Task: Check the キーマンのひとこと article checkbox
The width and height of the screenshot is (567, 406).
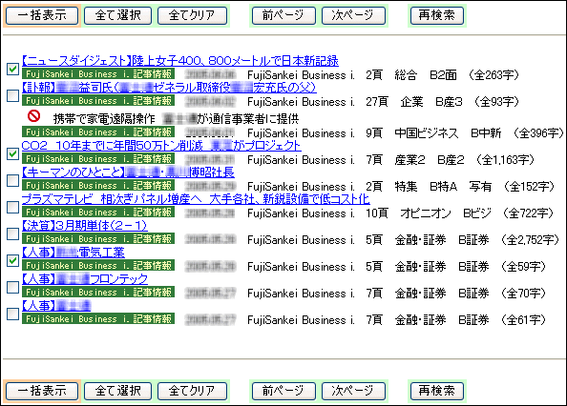Action: coord(13,180)
